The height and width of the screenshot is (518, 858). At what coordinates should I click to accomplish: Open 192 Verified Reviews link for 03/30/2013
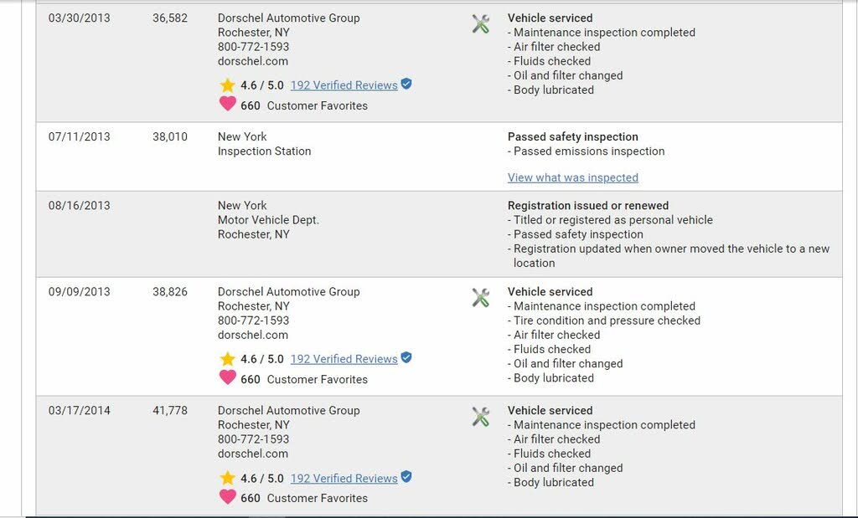(344, 85)
